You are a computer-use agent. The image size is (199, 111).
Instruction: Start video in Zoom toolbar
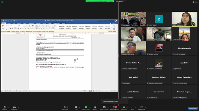click(14, 108)
